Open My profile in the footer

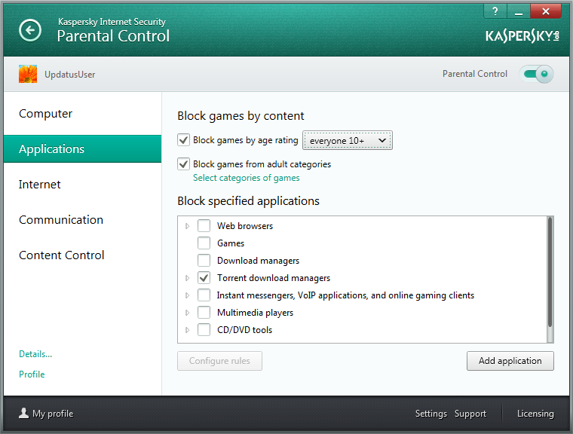pyautogui.click(x=46, y=414)
